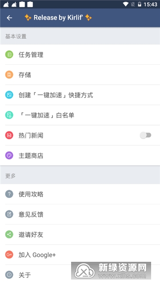Click the Release by Kirlif' title
The width and height of the screenshot is (160, 284).
pos(58,18)
